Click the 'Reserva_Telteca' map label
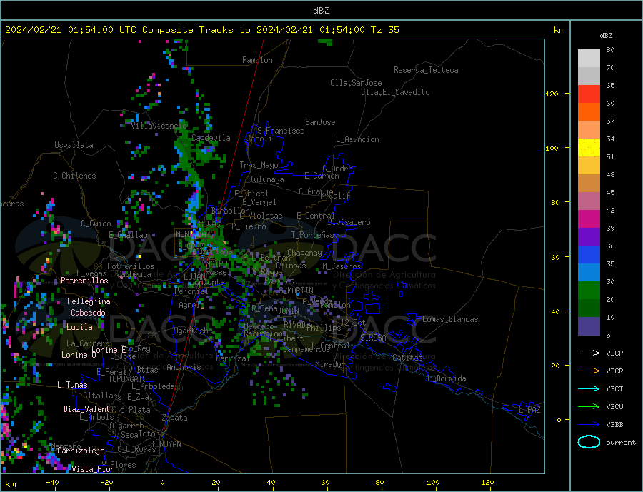This screenshot has width=643, height=492. coord(426,70)
